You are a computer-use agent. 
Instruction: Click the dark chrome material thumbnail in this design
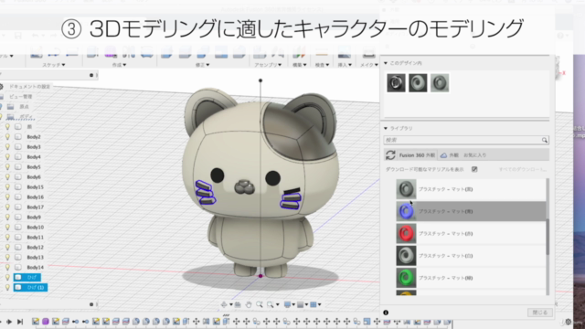396,82
